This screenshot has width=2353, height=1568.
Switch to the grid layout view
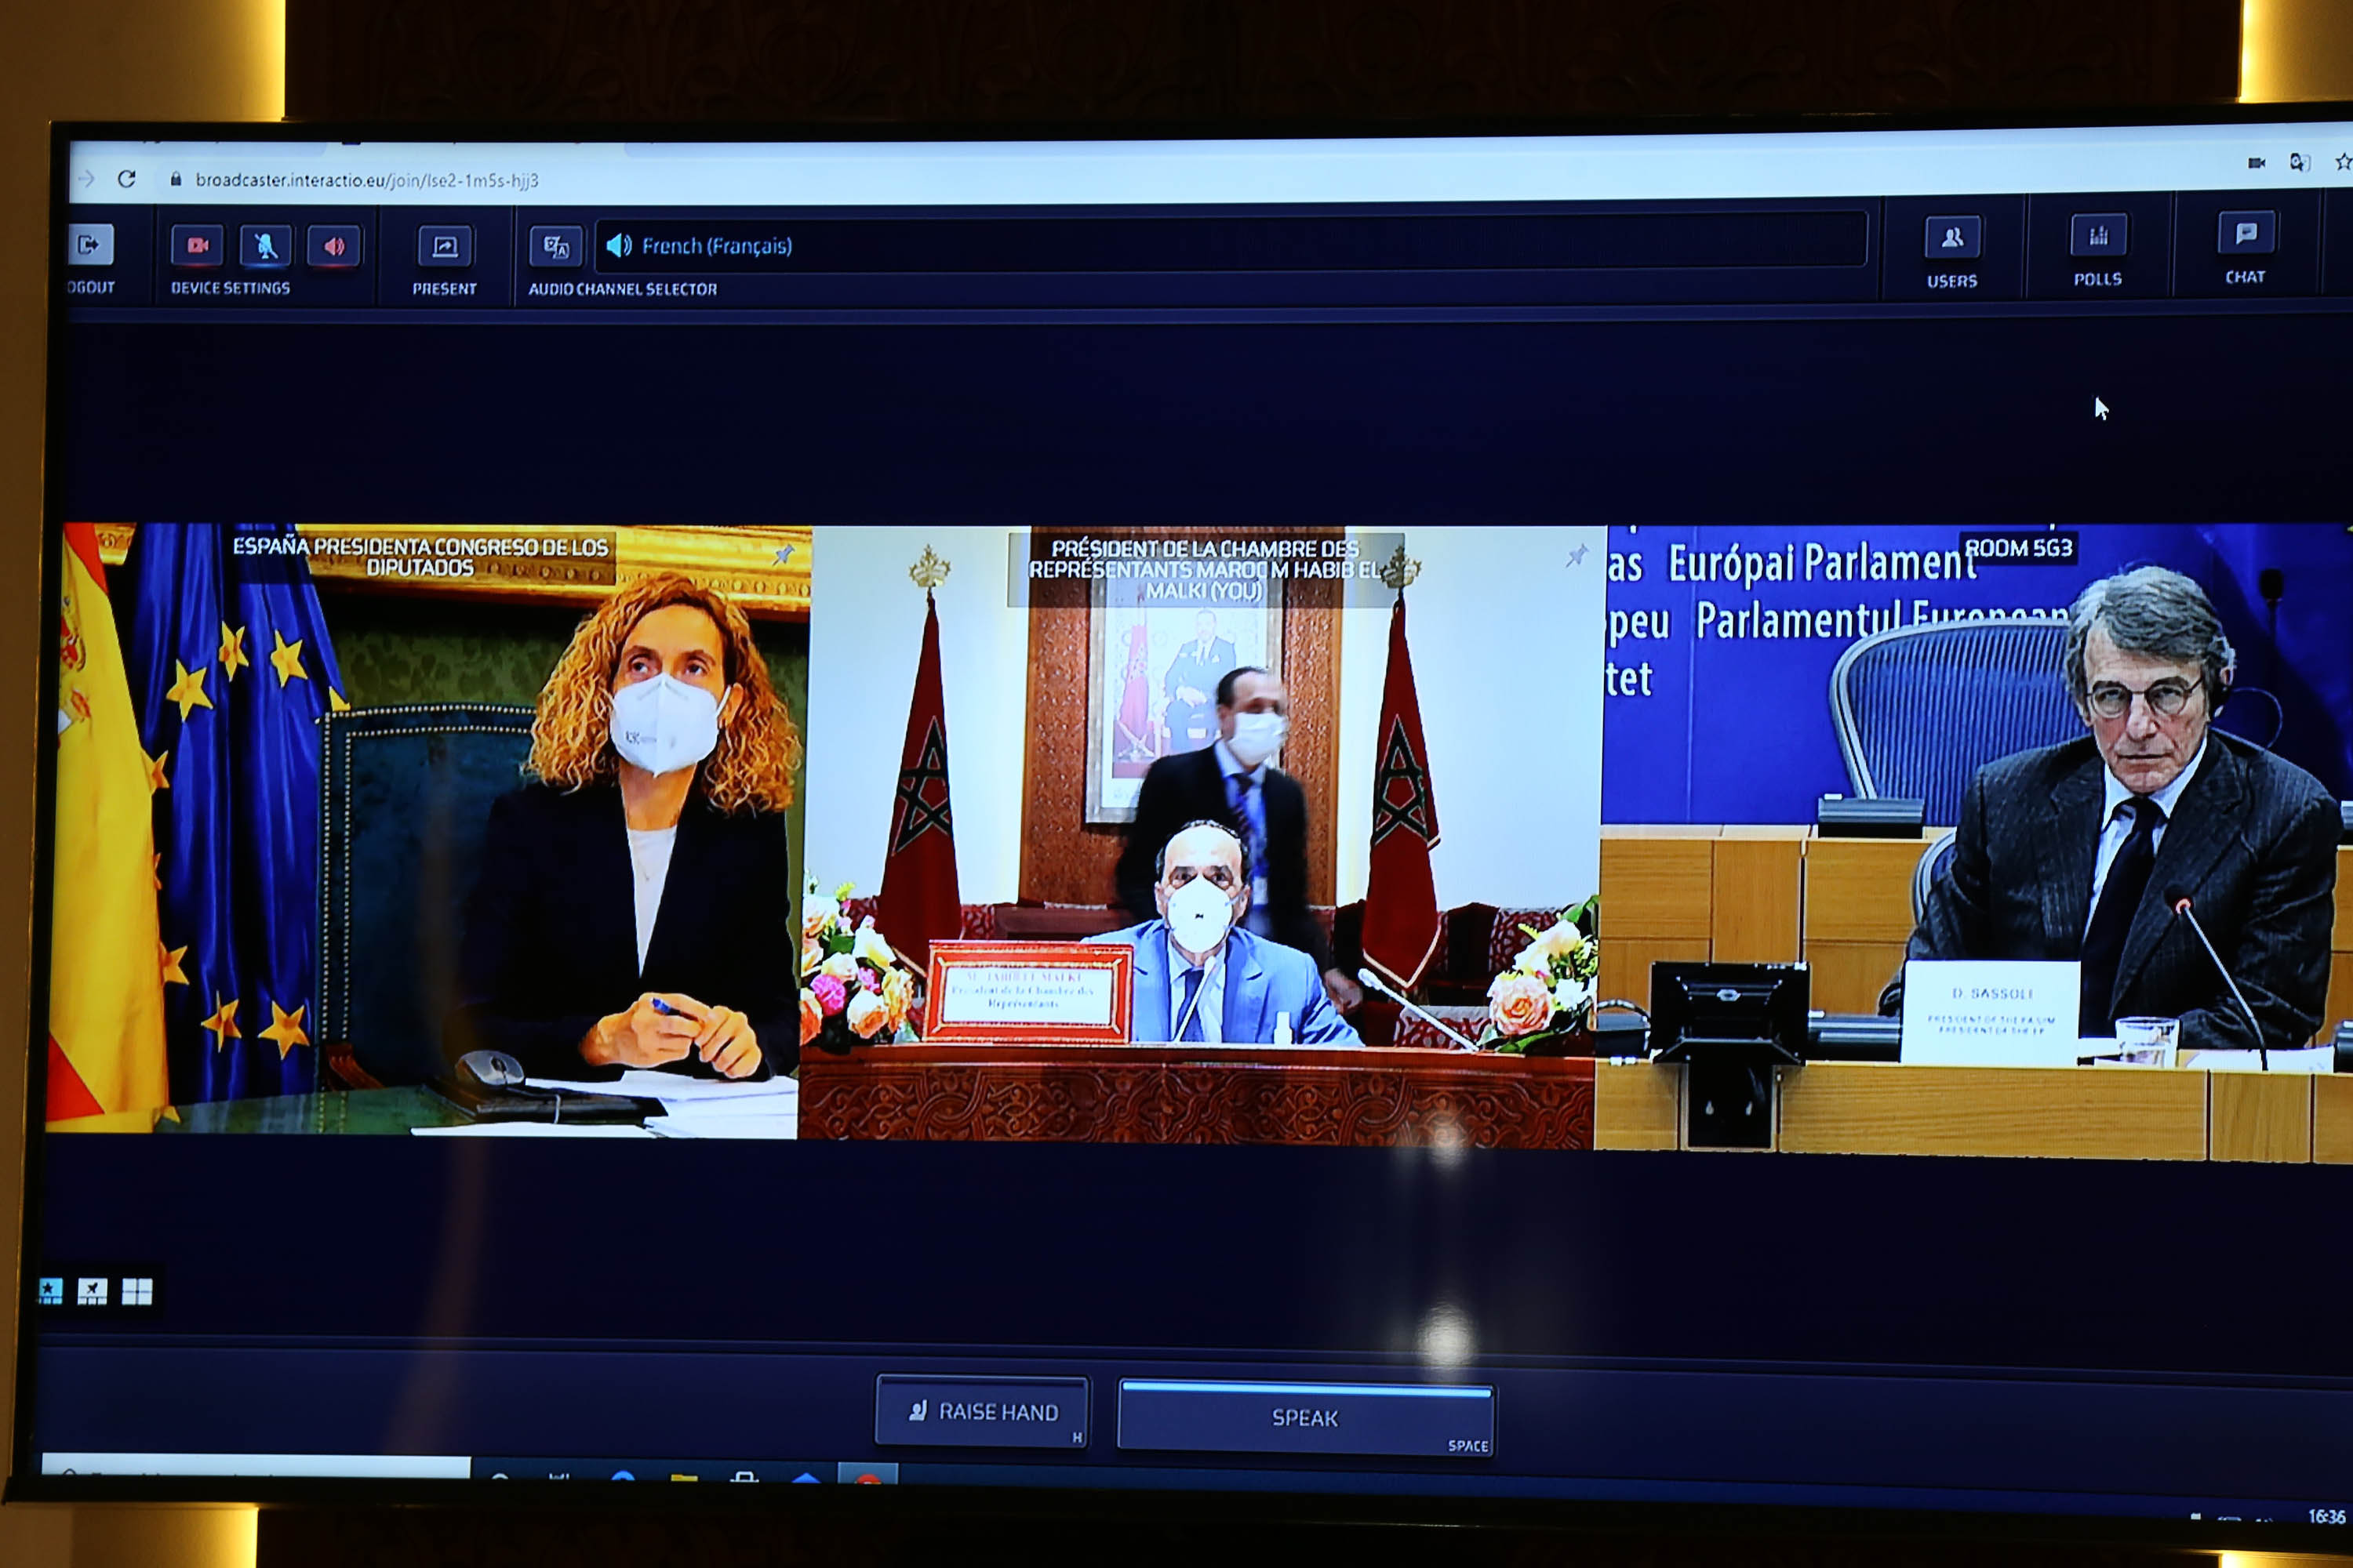[137, 1291]
